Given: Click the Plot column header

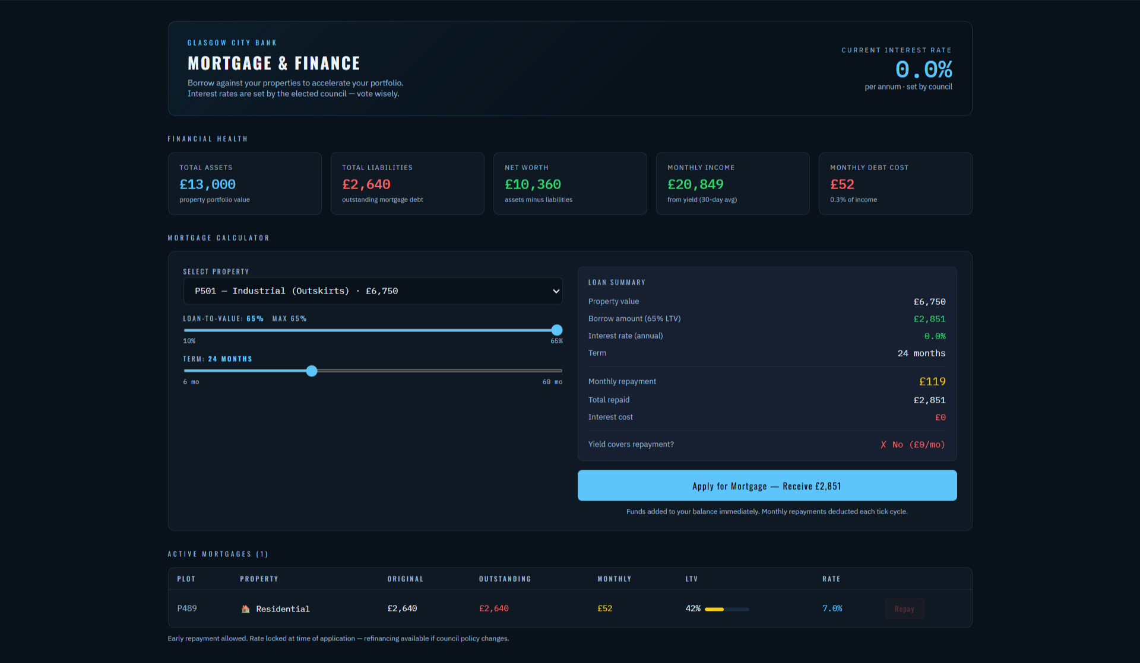Looking at the screenshot, I should pyautogui.click(x=186, y=579).
